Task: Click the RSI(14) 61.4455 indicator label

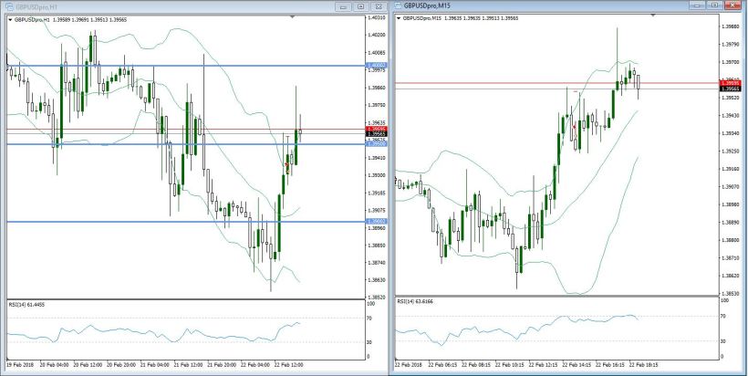Action: tap(27, 304)
